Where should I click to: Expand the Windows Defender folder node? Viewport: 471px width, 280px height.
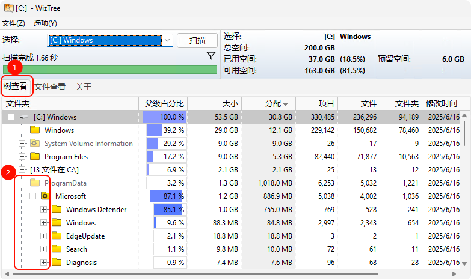[x=44, y=210]
